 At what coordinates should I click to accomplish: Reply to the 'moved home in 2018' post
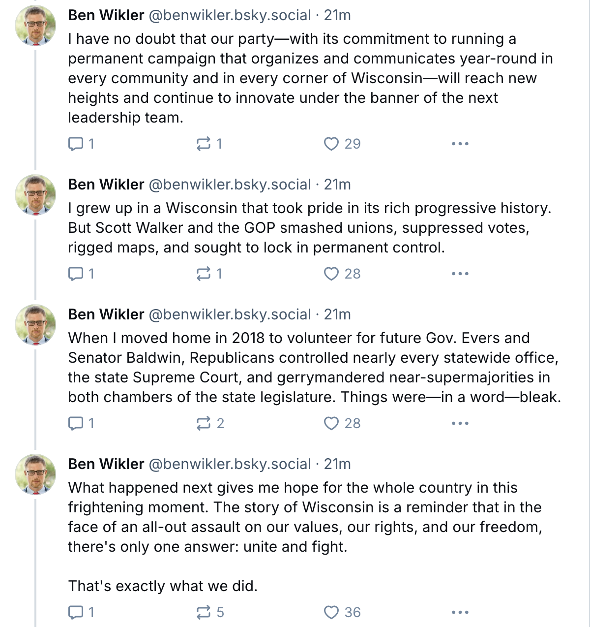[81, 423]
